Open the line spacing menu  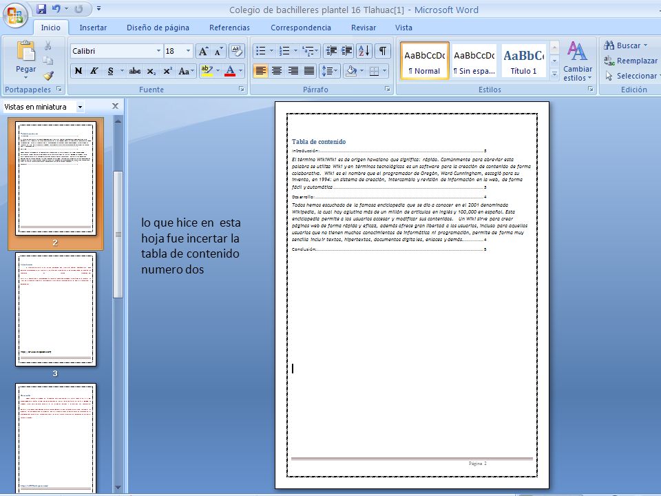[x=330, y=71]
